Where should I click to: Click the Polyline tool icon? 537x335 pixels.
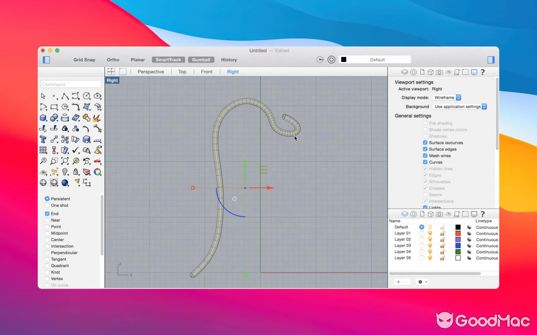click(x=65, y=96)
